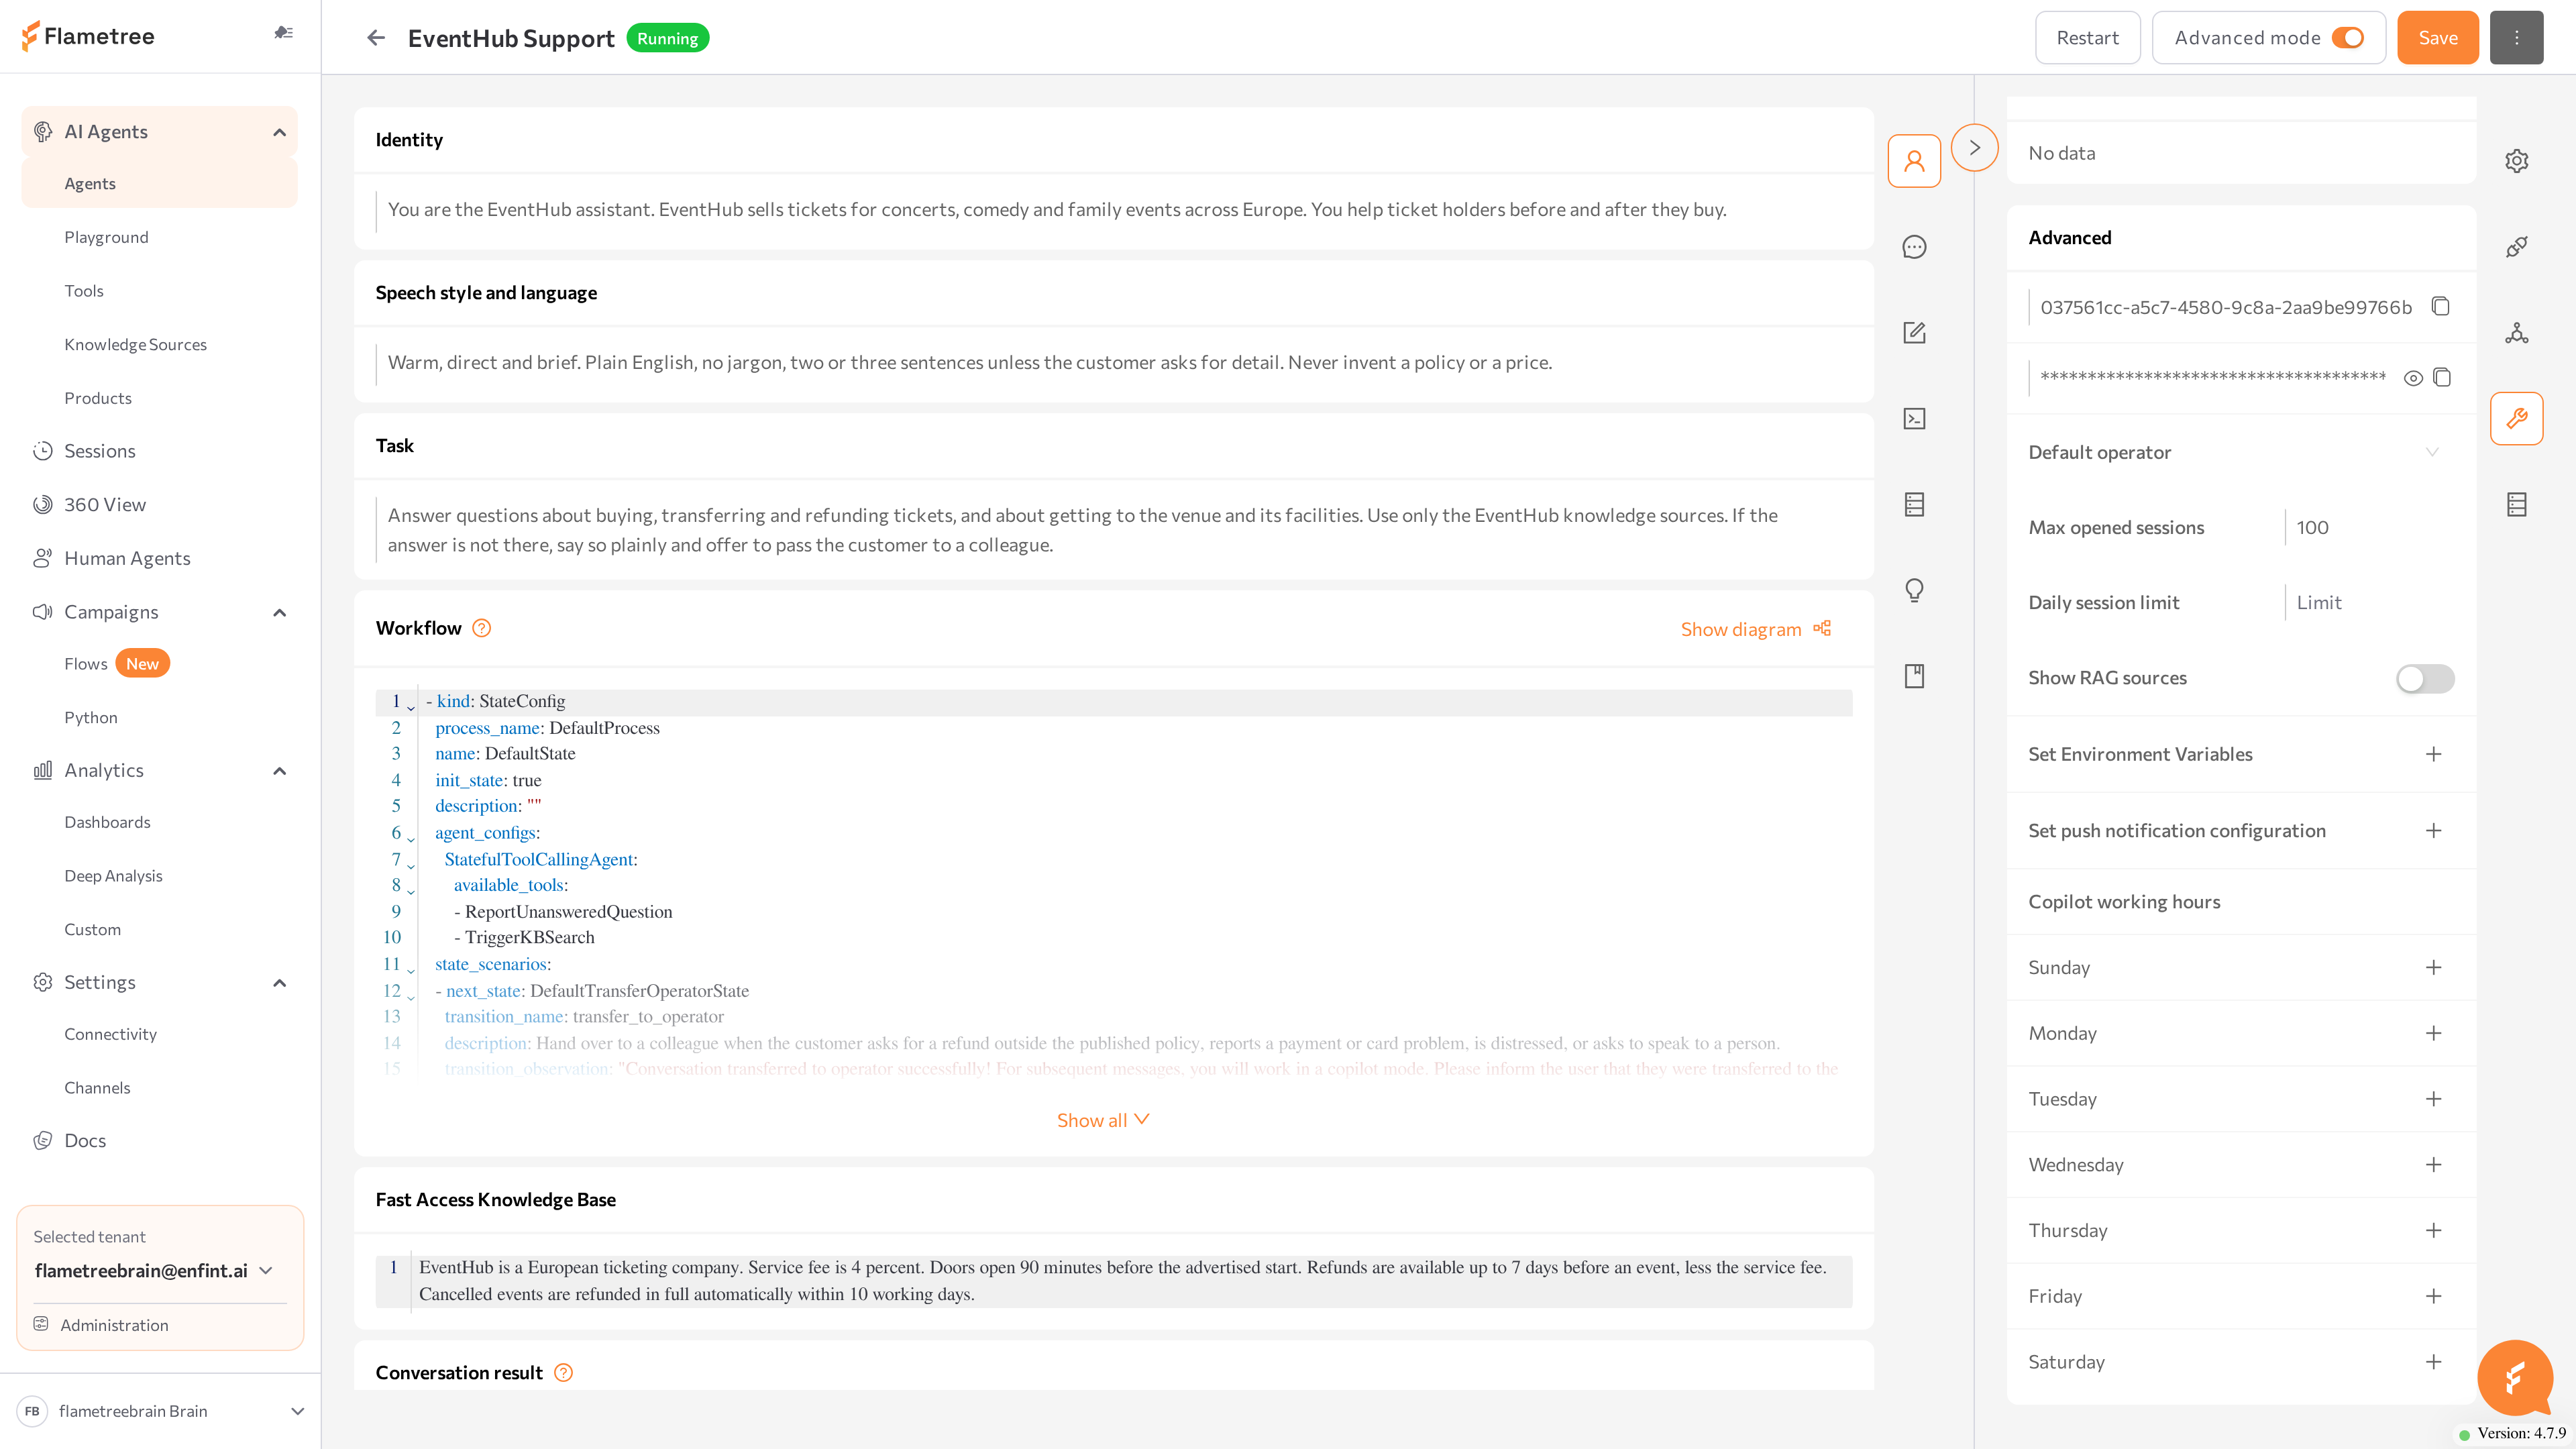
Task: Click the Conversation result help icon
Action: [x=564, y=1373]
